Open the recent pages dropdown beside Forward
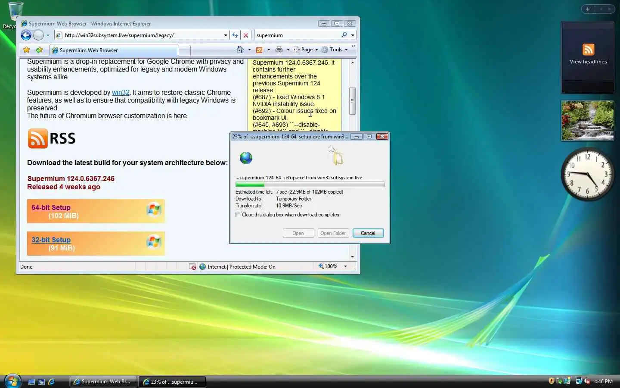 click(x=48, y=35)
